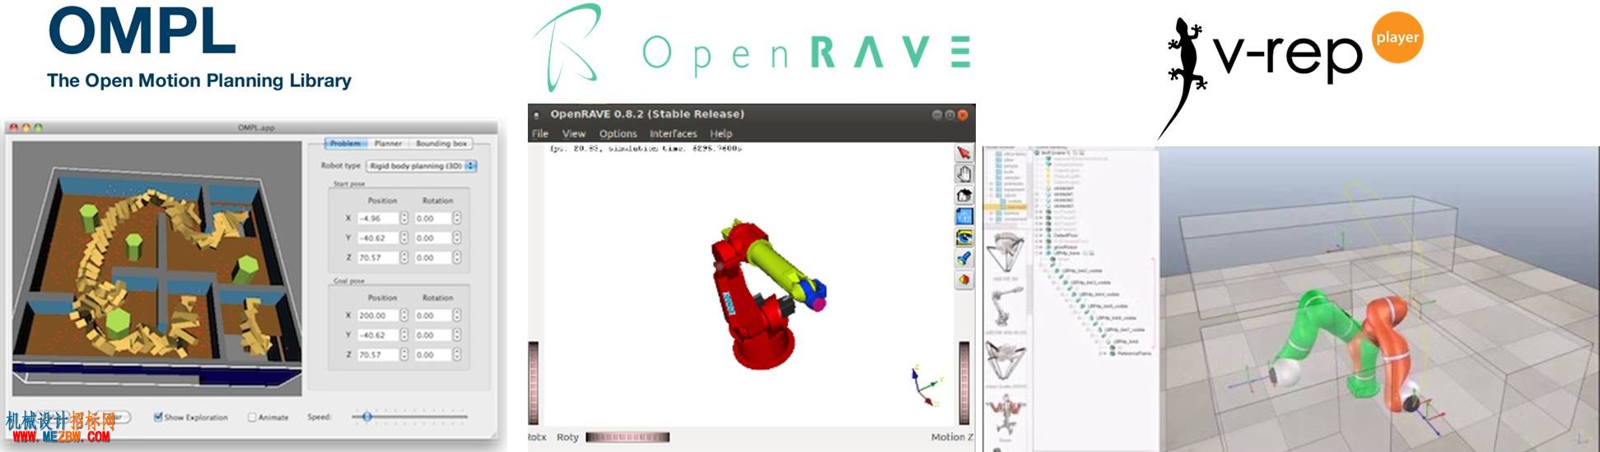Screen dimensions: 1600x452
Task: Enable the Animate checkbox
Action: [253, 417]
